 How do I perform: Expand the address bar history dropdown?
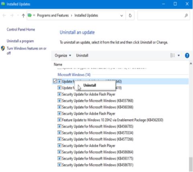tap(122, 16)
